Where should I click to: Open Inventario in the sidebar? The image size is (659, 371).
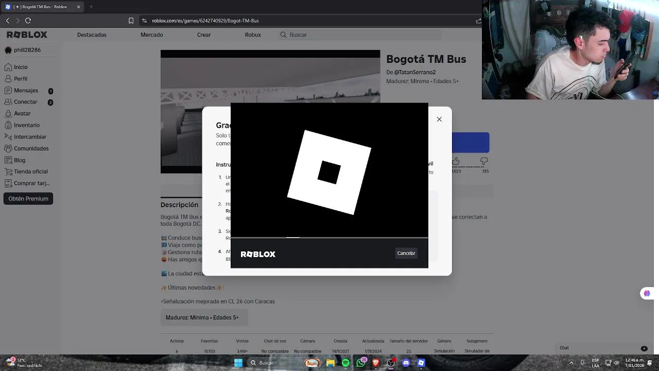[27, 125]
